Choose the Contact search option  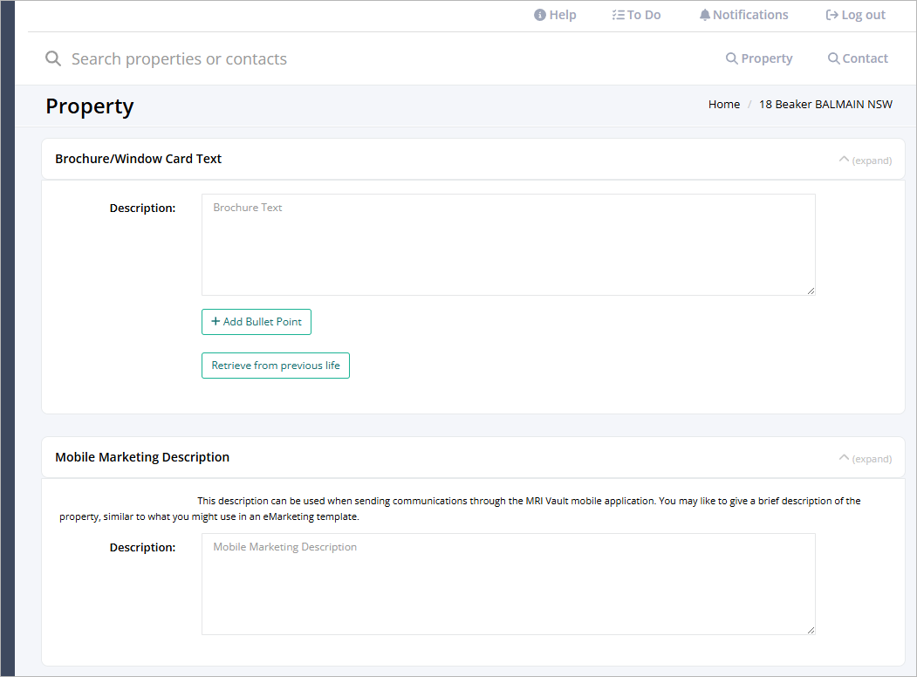[x=858, y=58]
